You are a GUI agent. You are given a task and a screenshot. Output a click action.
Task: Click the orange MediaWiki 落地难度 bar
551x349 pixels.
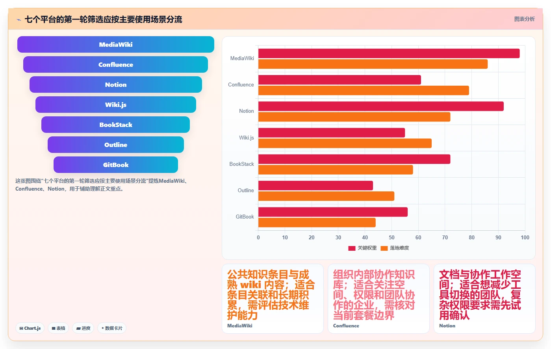(373, 64)
